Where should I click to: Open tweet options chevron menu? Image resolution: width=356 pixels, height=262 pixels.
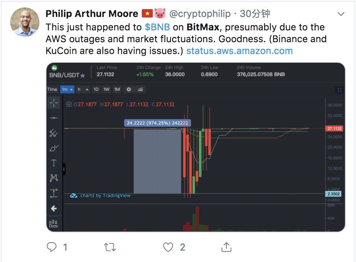pos(341,14)
